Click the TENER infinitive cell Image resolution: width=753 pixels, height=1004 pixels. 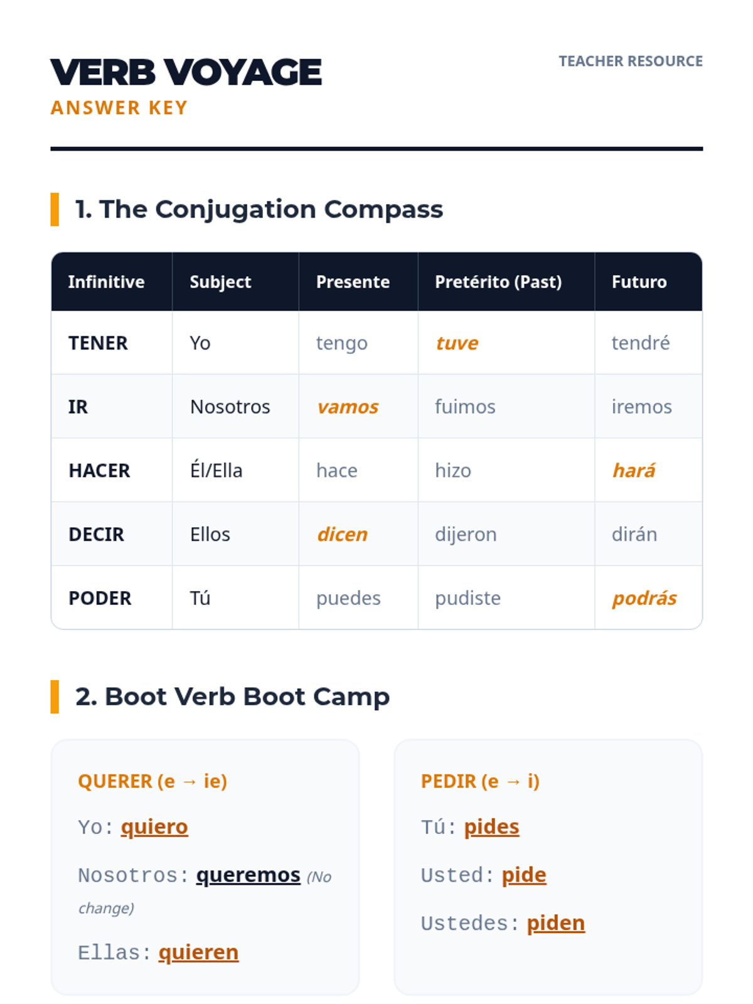click(x=98, y=343)
